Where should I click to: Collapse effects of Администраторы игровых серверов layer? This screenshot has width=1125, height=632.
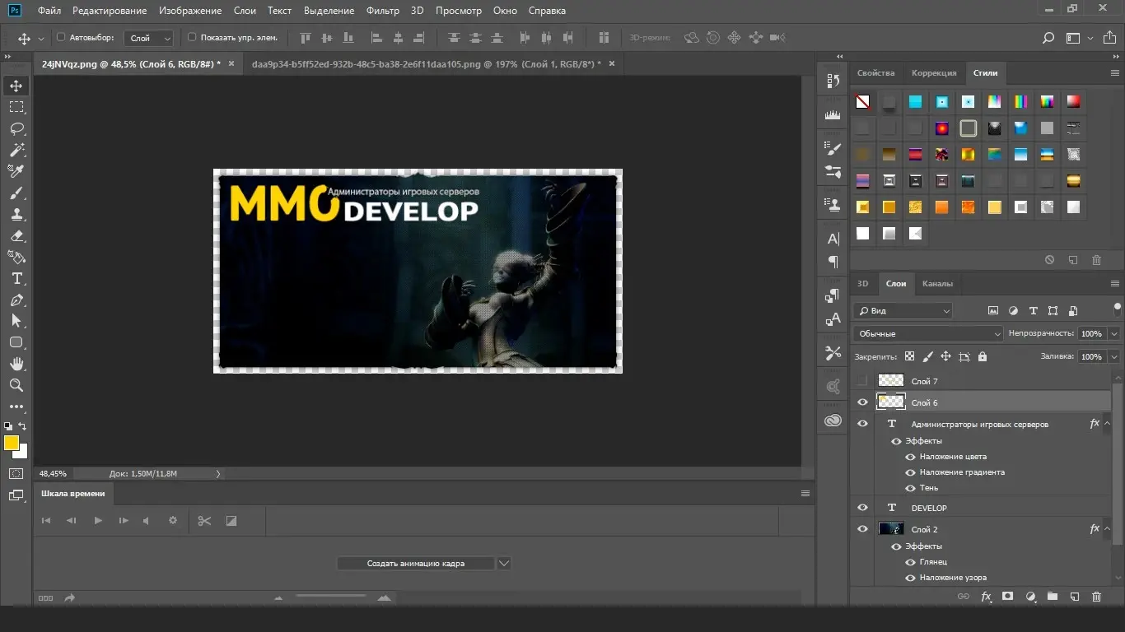[1107, 424]
